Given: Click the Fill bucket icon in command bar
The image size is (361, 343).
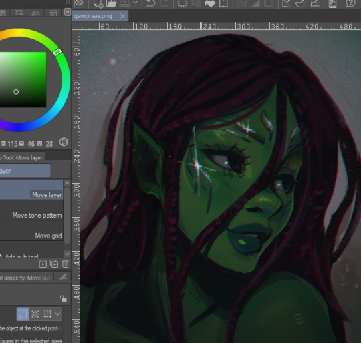Looking at the screenshot, I should tap(210, 3).
